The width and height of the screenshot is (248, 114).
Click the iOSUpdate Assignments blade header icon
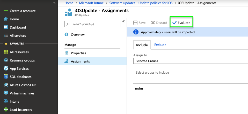pos(68,12)
